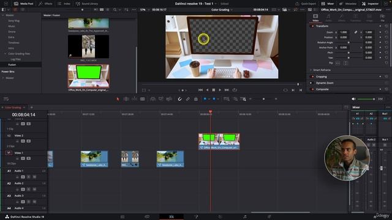This screenshot has height=220, width=392.
Task: Click the Stop button in viewer transport
Action: (214, 90)
